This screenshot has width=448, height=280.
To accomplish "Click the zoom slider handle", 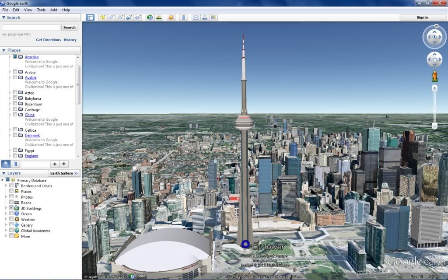I will coord(434,107).
